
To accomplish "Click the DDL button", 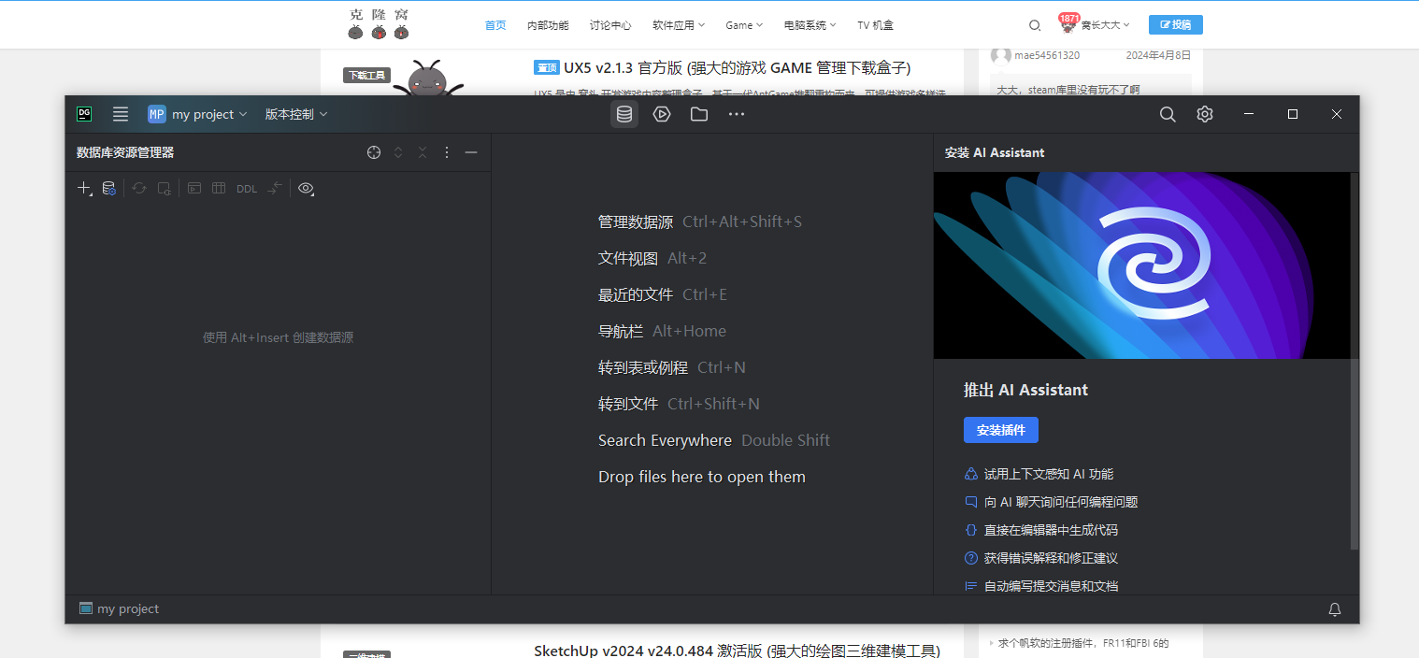I will pyautogui.click(x=247, y=189).
